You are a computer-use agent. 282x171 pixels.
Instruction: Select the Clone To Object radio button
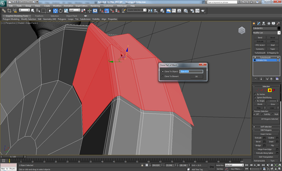[x=163, y=71]
